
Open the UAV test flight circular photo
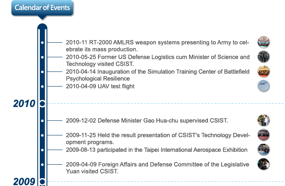pyautogui.click(x=263, y=86)
